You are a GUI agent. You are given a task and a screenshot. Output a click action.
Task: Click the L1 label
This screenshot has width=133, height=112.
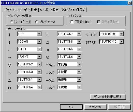pos(47,35)
